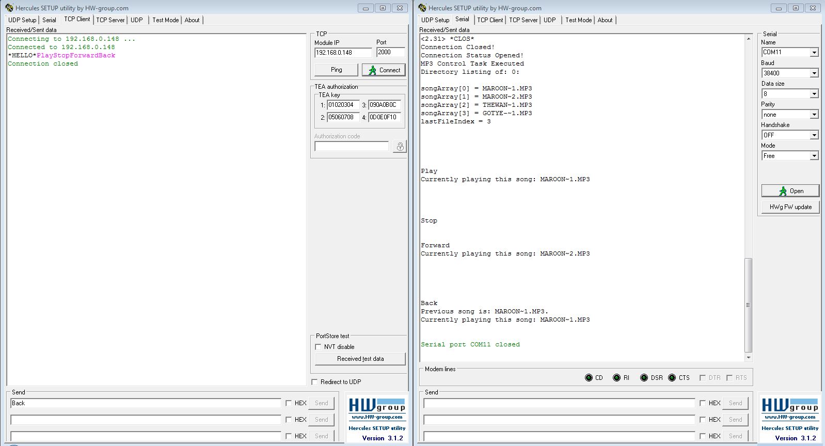
Task: Click the pink 'PlayStopForwardBack' sent text
Action: point(76,55)
